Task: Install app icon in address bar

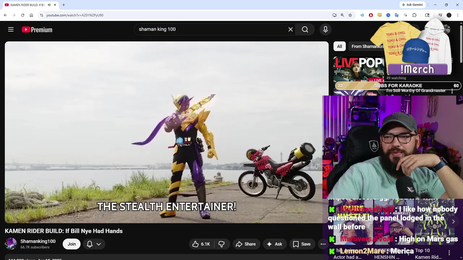Action: [x=335, y=15]
